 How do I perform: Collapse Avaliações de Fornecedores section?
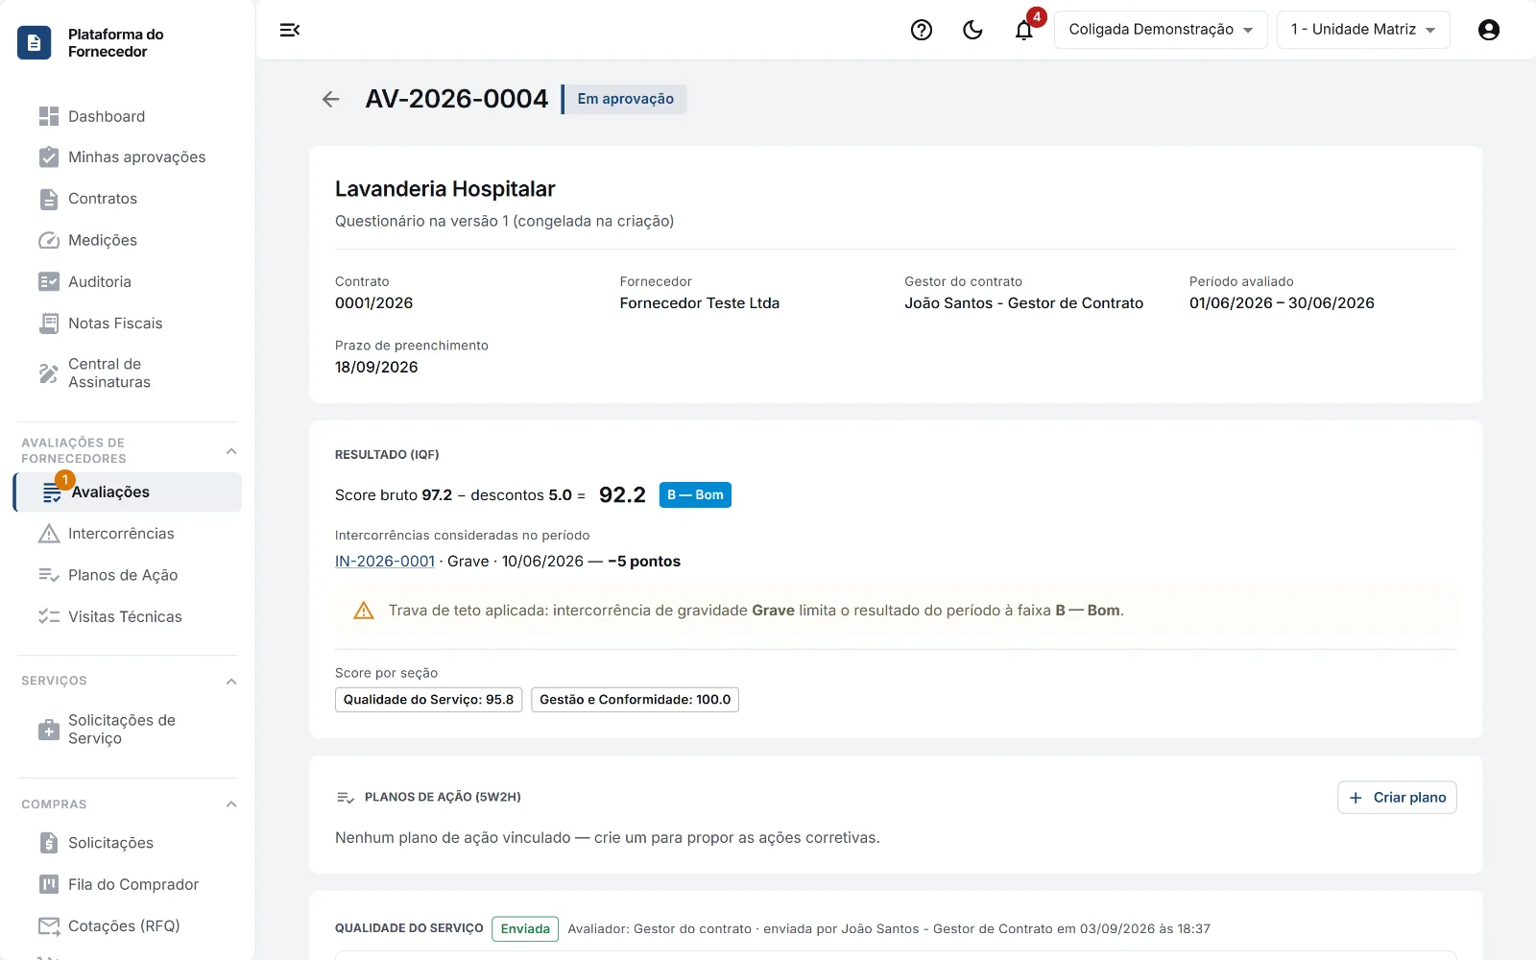pyautogui.click(x=231, y=451)
